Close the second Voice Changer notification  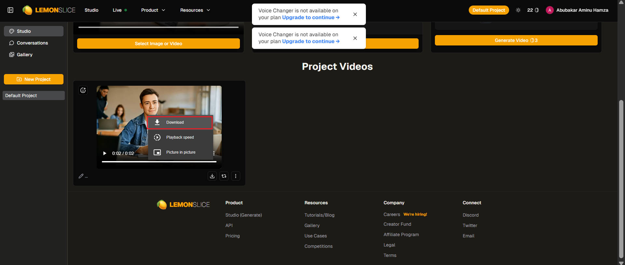point(355,38)
